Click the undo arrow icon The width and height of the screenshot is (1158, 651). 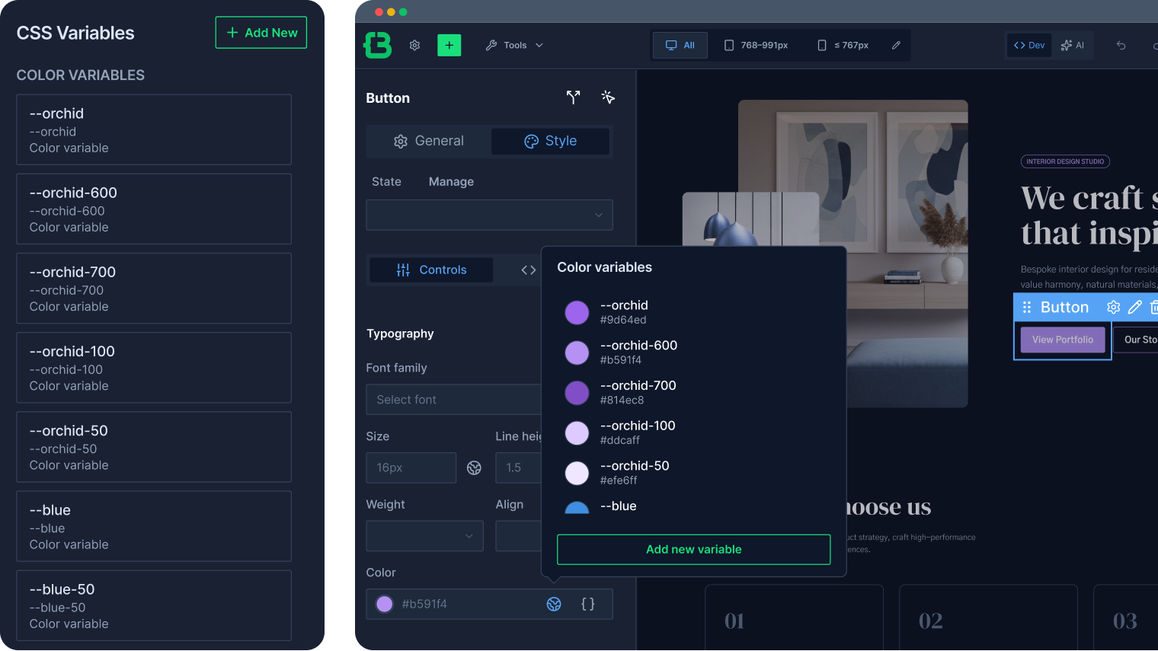pos(1121,46)
